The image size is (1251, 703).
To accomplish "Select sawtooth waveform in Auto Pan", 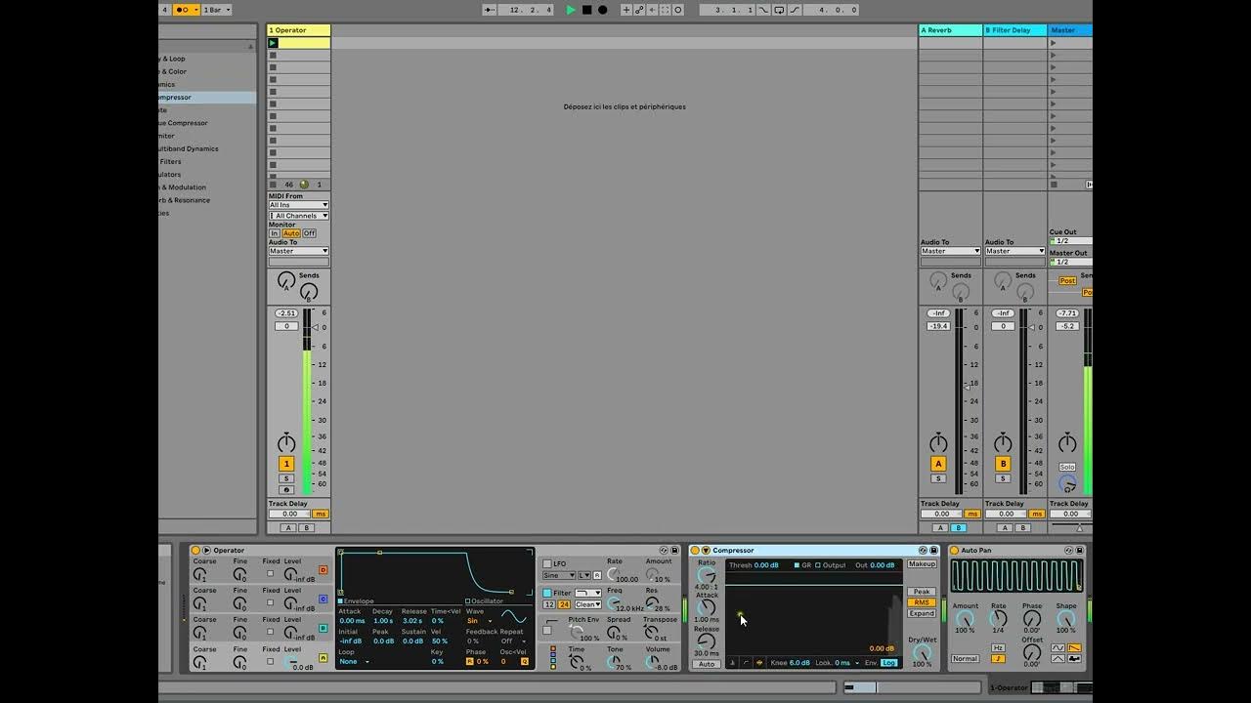I will pos(1074,647).
